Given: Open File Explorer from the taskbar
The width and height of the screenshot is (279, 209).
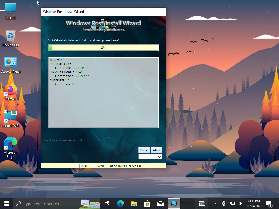Looking at the screenshot, I should click(x=134, y=204).
